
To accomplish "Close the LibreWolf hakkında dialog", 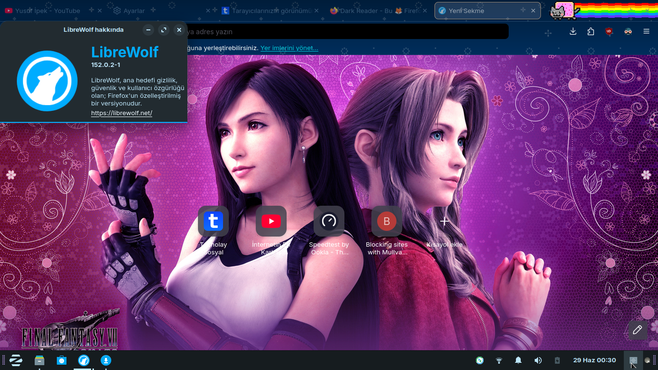I will [x=179, y=30].
